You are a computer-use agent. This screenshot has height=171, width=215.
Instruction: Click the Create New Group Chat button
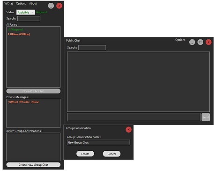tap(33, 164)
